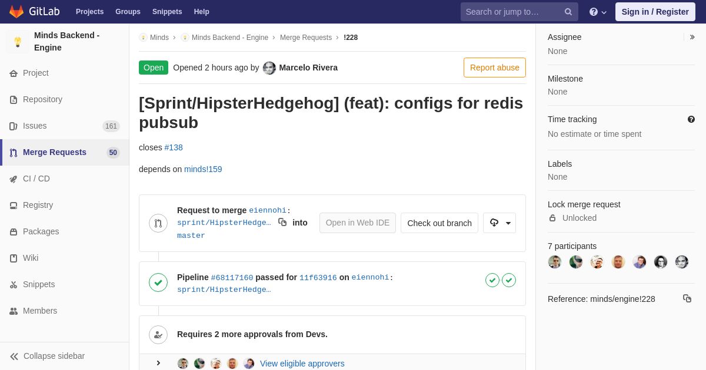Collapse sidebar toggle at bottom left

coord(47,356)
